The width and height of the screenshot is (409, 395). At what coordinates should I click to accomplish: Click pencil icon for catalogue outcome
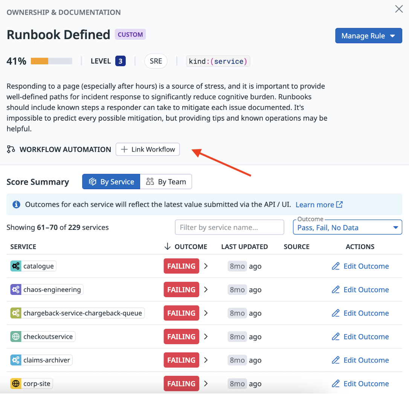tap(336, 266)
